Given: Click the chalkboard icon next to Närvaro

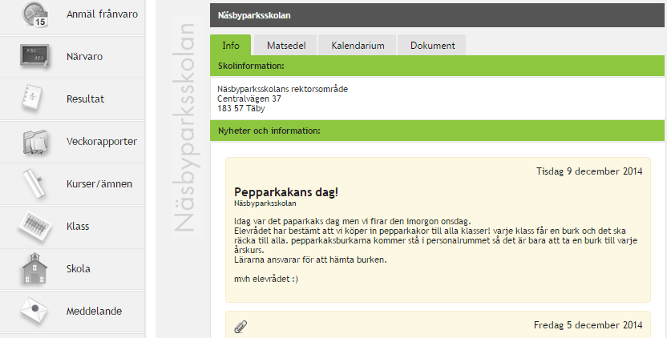Looking at the screenshot, I should (x=34, y=56).
